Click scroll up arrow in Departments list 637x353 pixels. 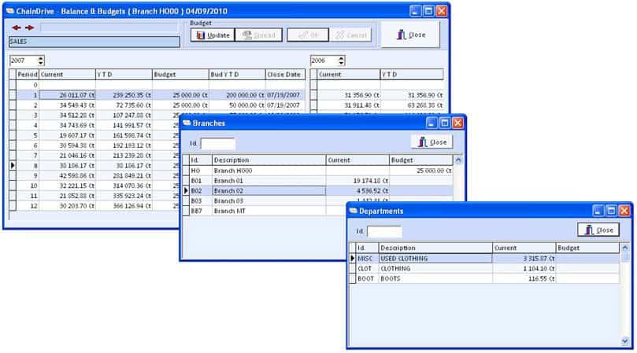(625, 248)
